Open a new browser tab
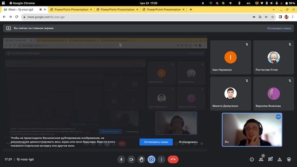This screenshot has height=167, width=297. [191, 9]
